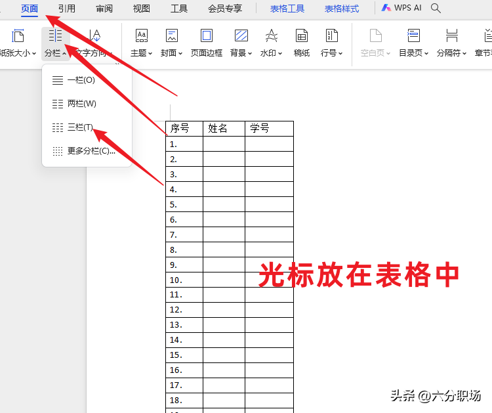Viewport: 492px width, 413px height.
Task: Open the 会员专享 tab
Action: coord(225,9)
